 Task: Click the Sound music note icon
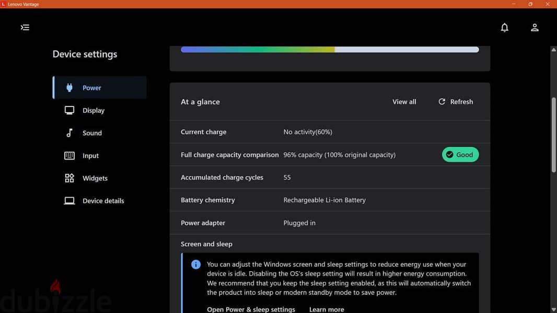pos(69,133)
